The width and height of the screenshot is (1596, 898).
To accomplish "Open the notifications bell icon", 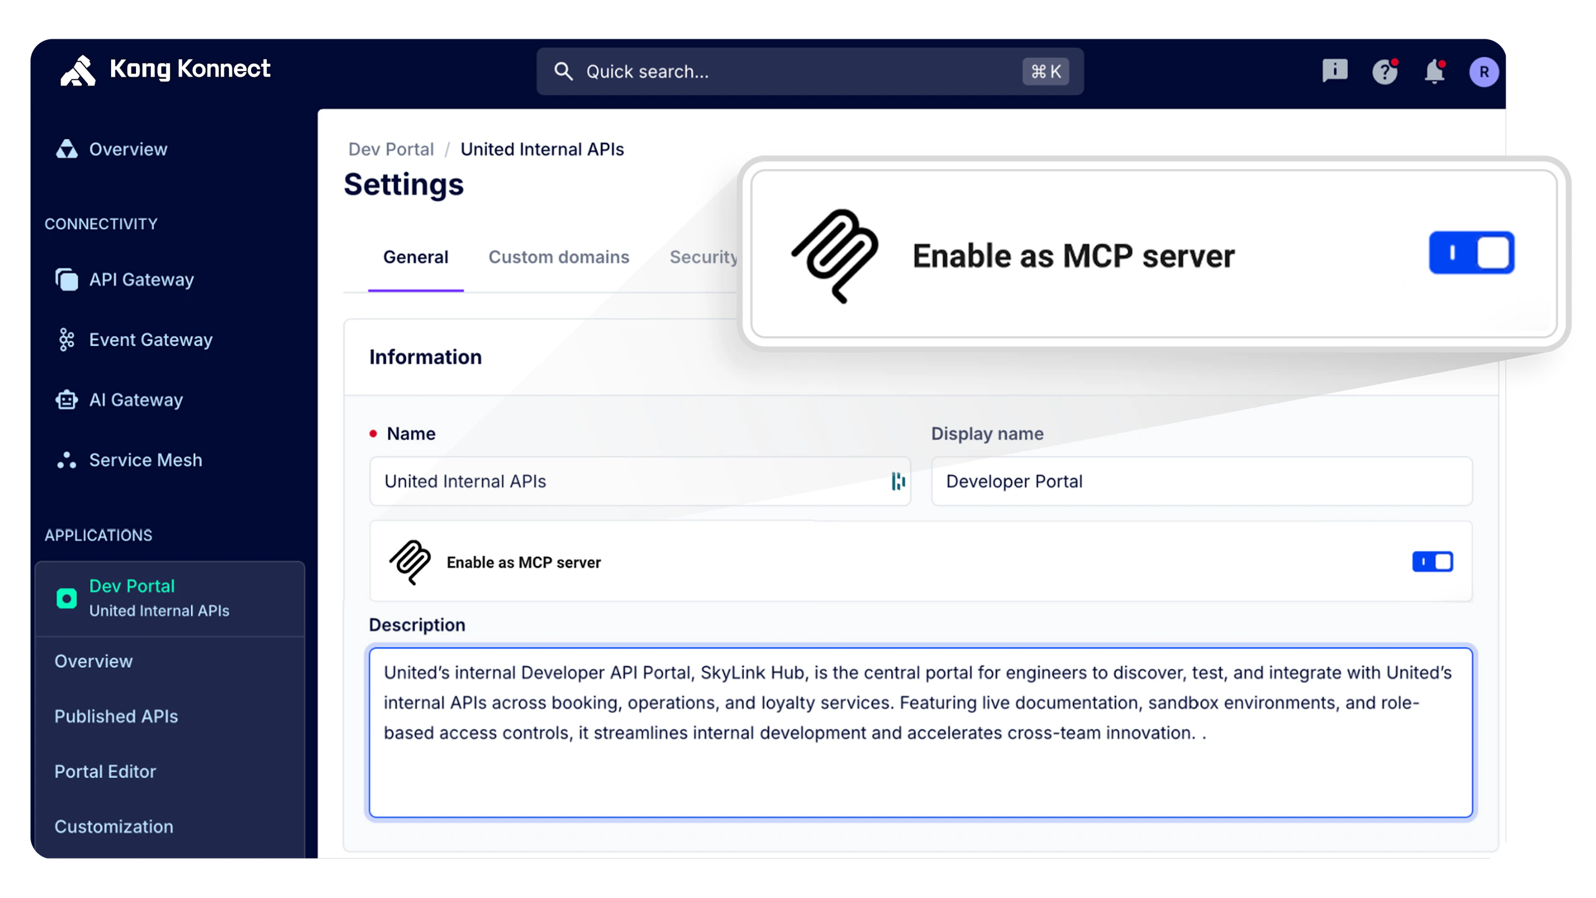I will (x=1434, y=72).
